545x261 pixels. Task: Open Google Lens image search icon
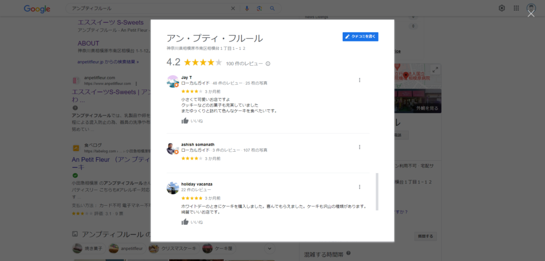259,8
